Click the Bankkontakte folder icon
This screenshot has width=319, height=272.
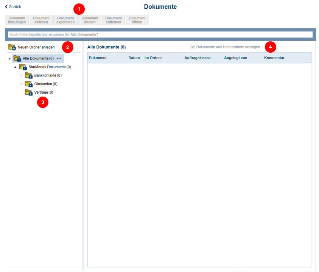pyautogui.click(x=29, y=75)
